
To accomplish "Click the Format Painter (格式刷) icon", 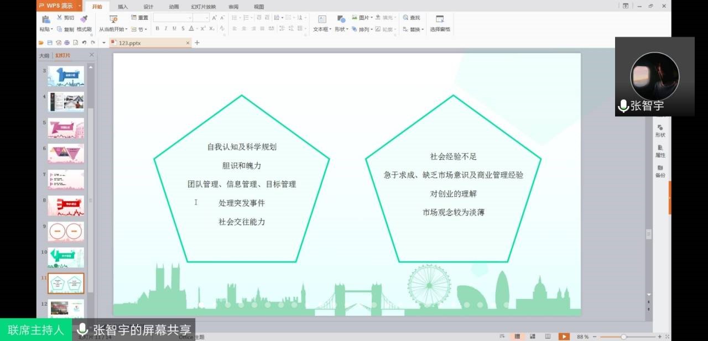I will [84, 19].
